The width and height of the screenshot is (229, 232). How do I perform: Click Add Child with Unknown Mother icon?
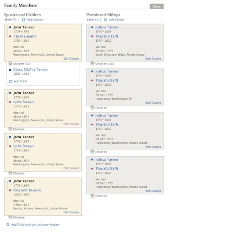point(8,224)
